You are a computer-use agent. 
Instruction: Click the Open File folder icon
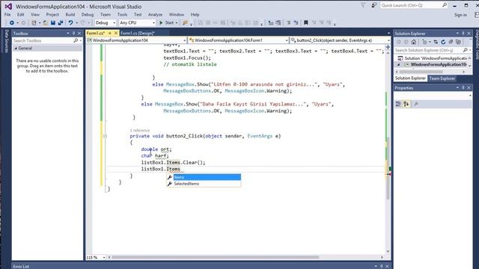45,23
